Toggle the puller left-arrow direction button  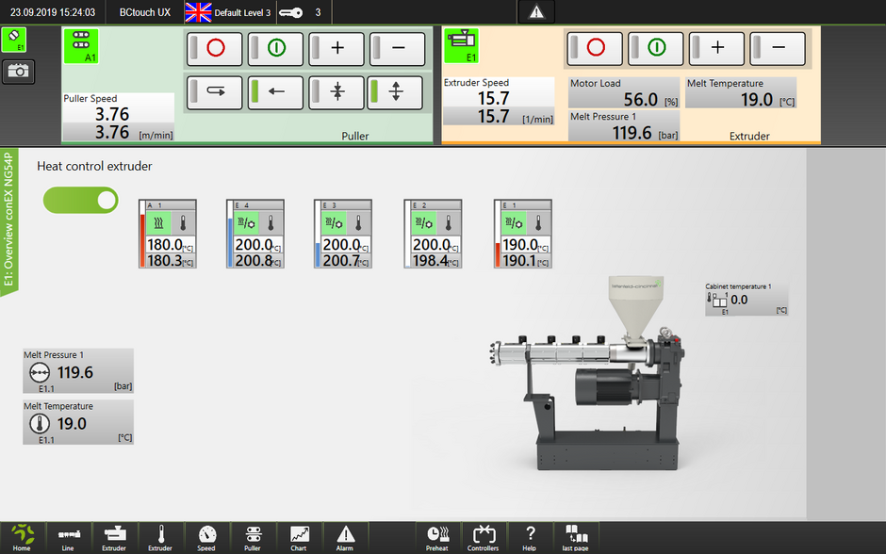275,91
